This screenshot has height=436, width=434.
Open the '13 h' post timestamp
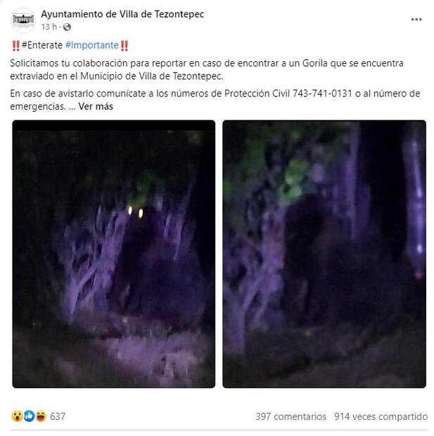point(49,27)
